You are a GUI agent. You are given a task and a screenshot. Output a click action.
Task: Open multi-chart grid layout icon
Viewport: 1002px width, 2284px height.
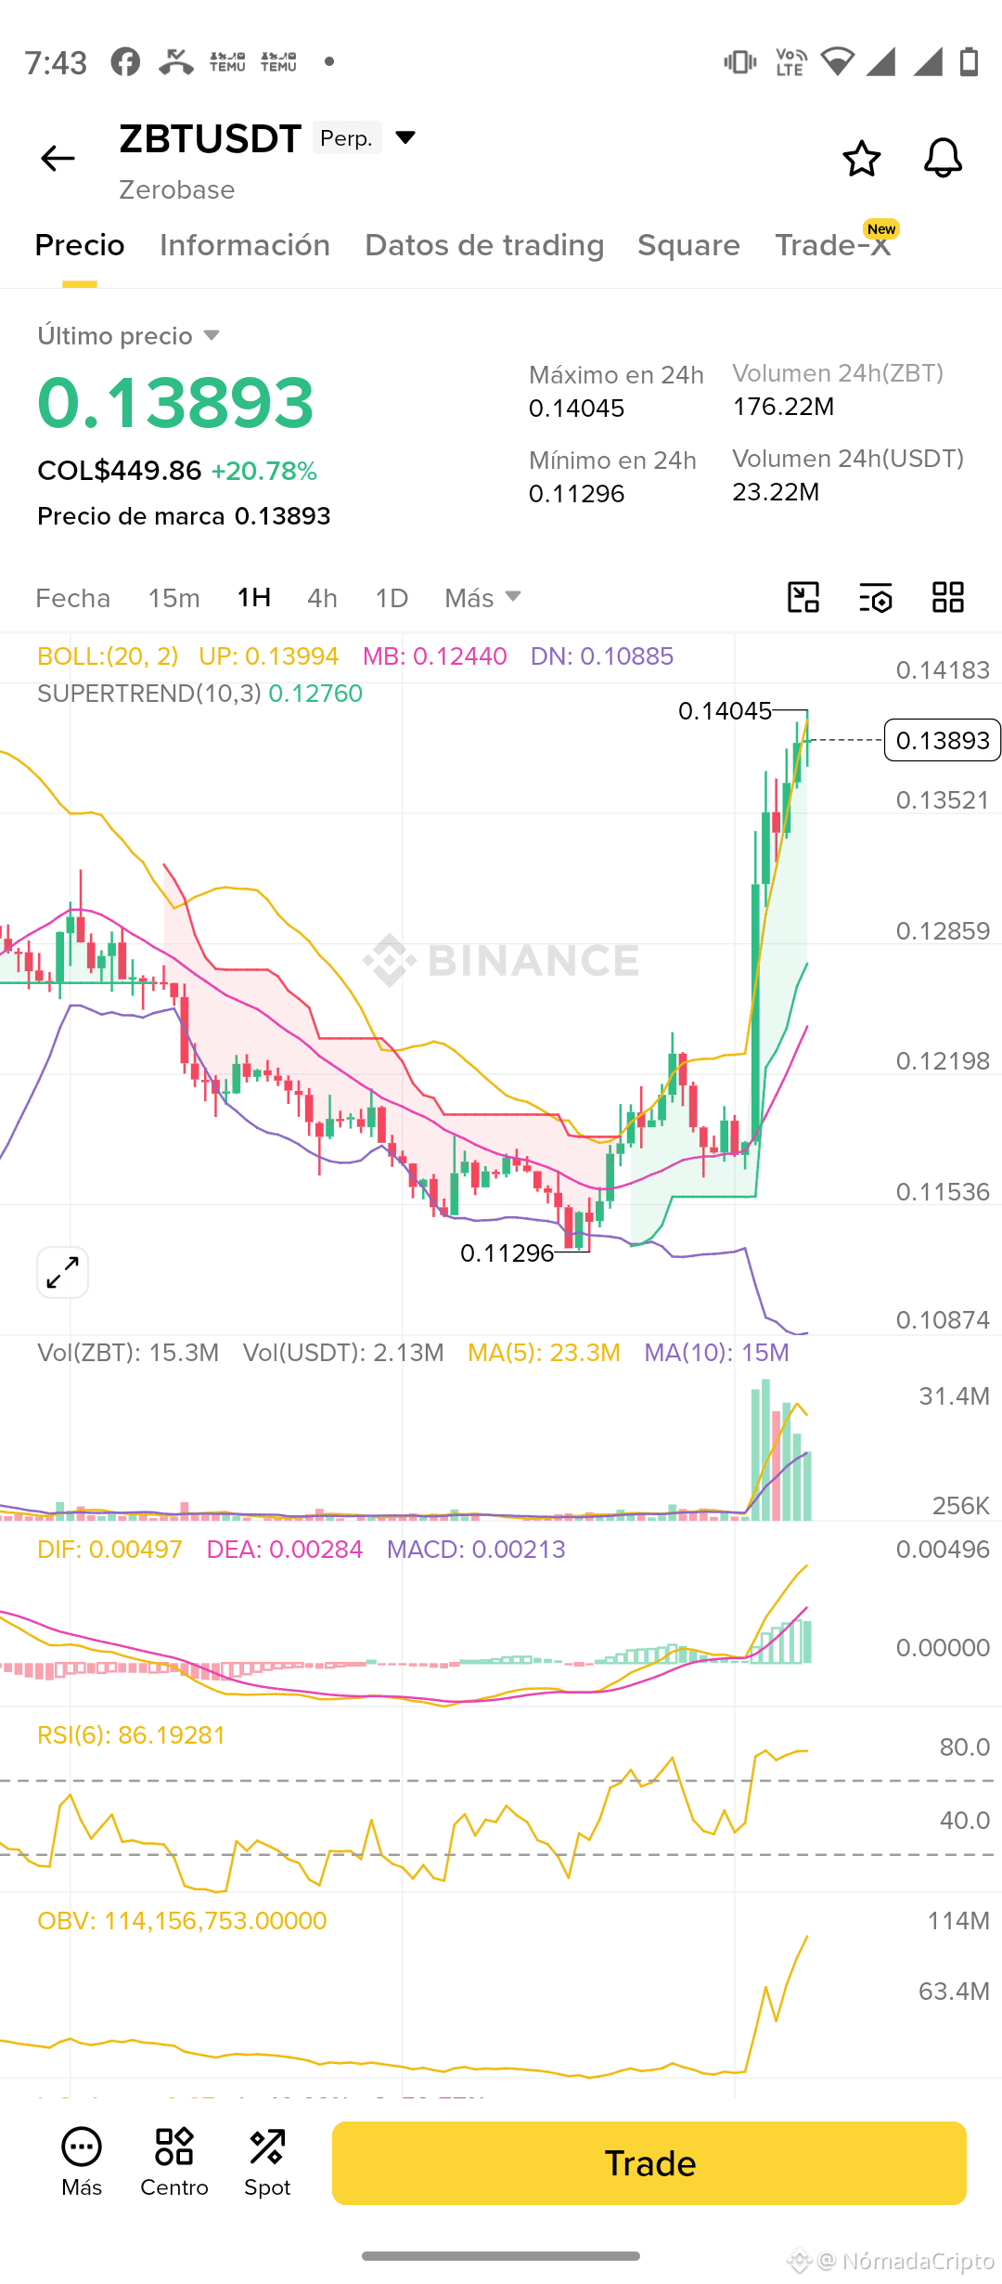[x=948, y=597]
